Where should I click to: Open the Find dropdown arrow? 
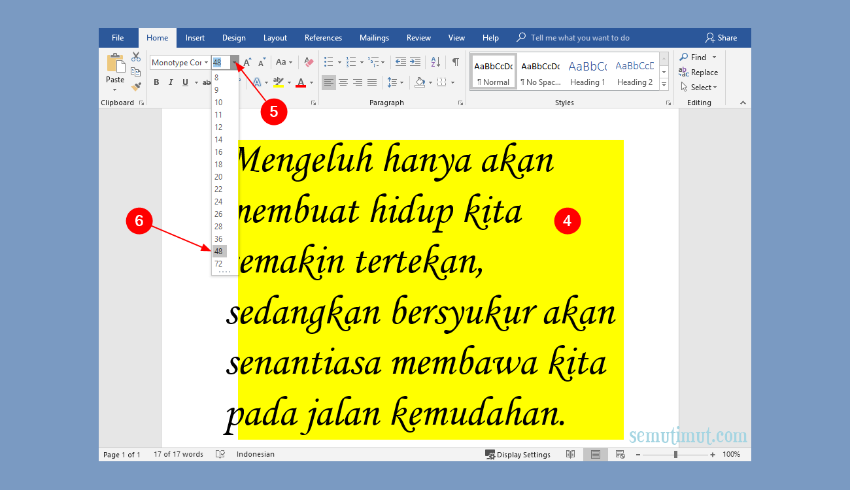[x=714, y=57]
